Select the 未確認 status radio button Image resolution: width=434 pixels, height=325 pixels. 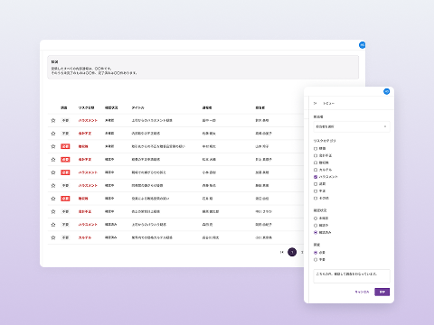tap(316, 218)
